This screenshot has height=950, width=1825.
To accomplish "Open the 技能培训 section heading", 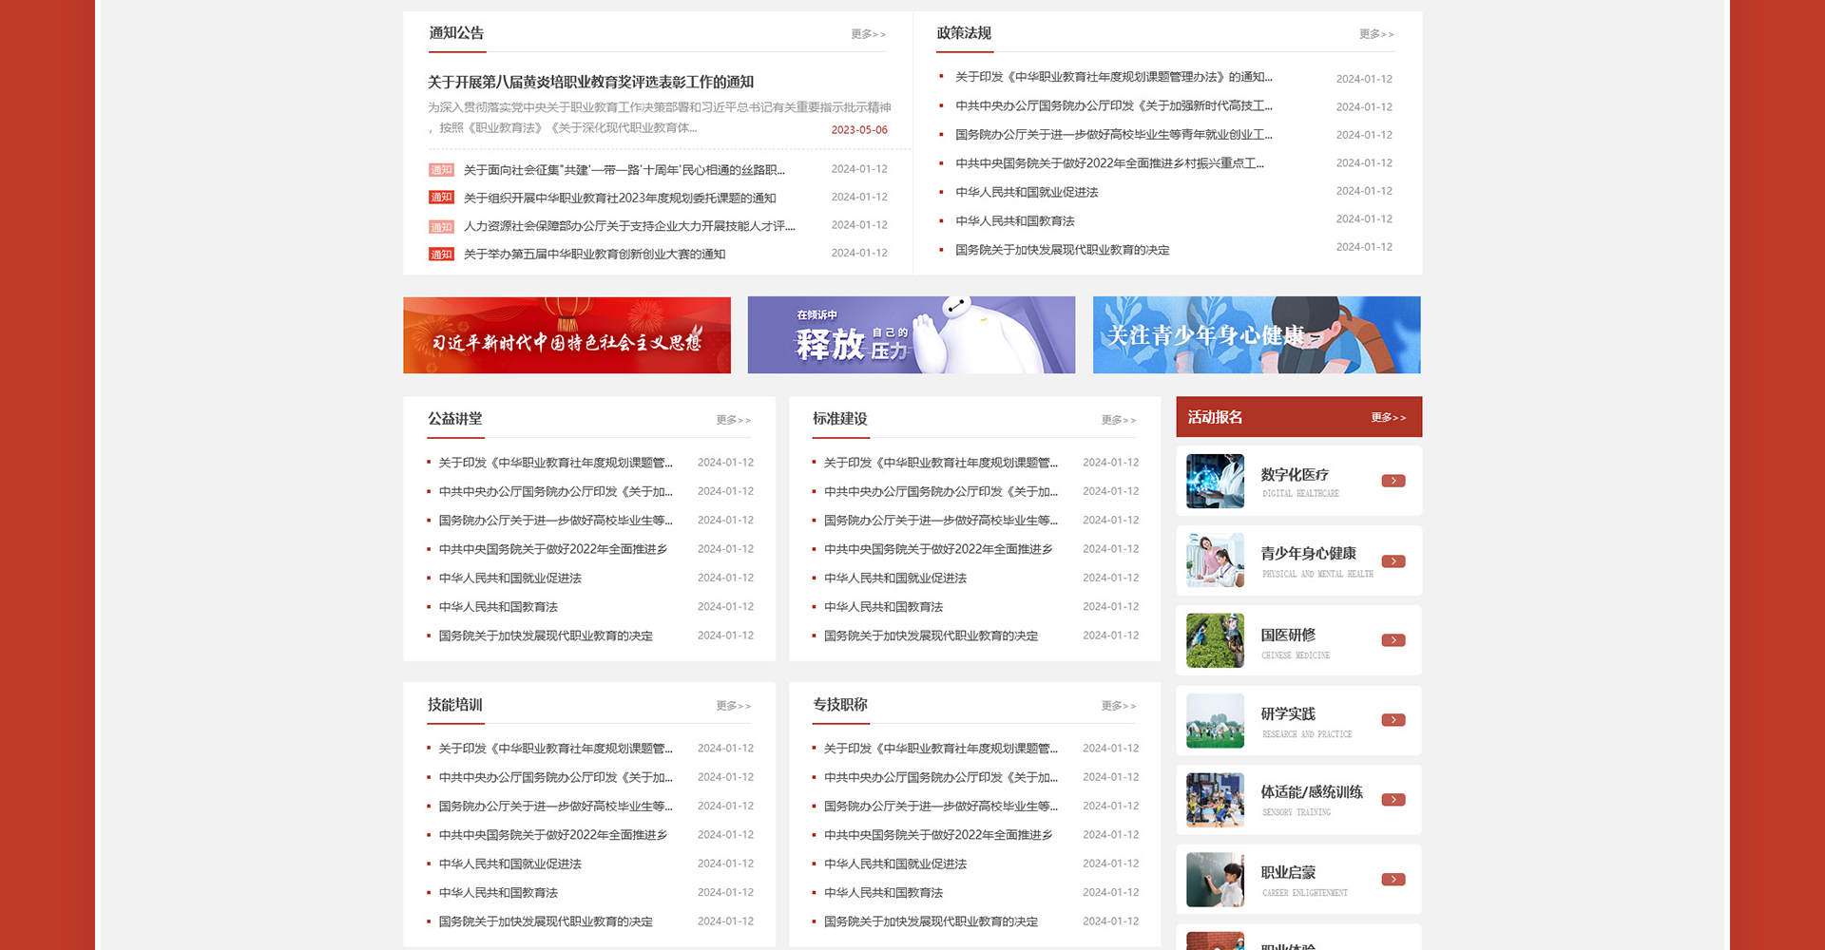I will click(454, 705).
